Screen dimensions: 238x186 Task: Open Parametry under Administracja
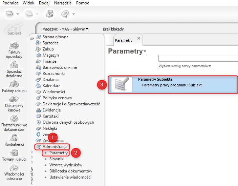(59, 153)
